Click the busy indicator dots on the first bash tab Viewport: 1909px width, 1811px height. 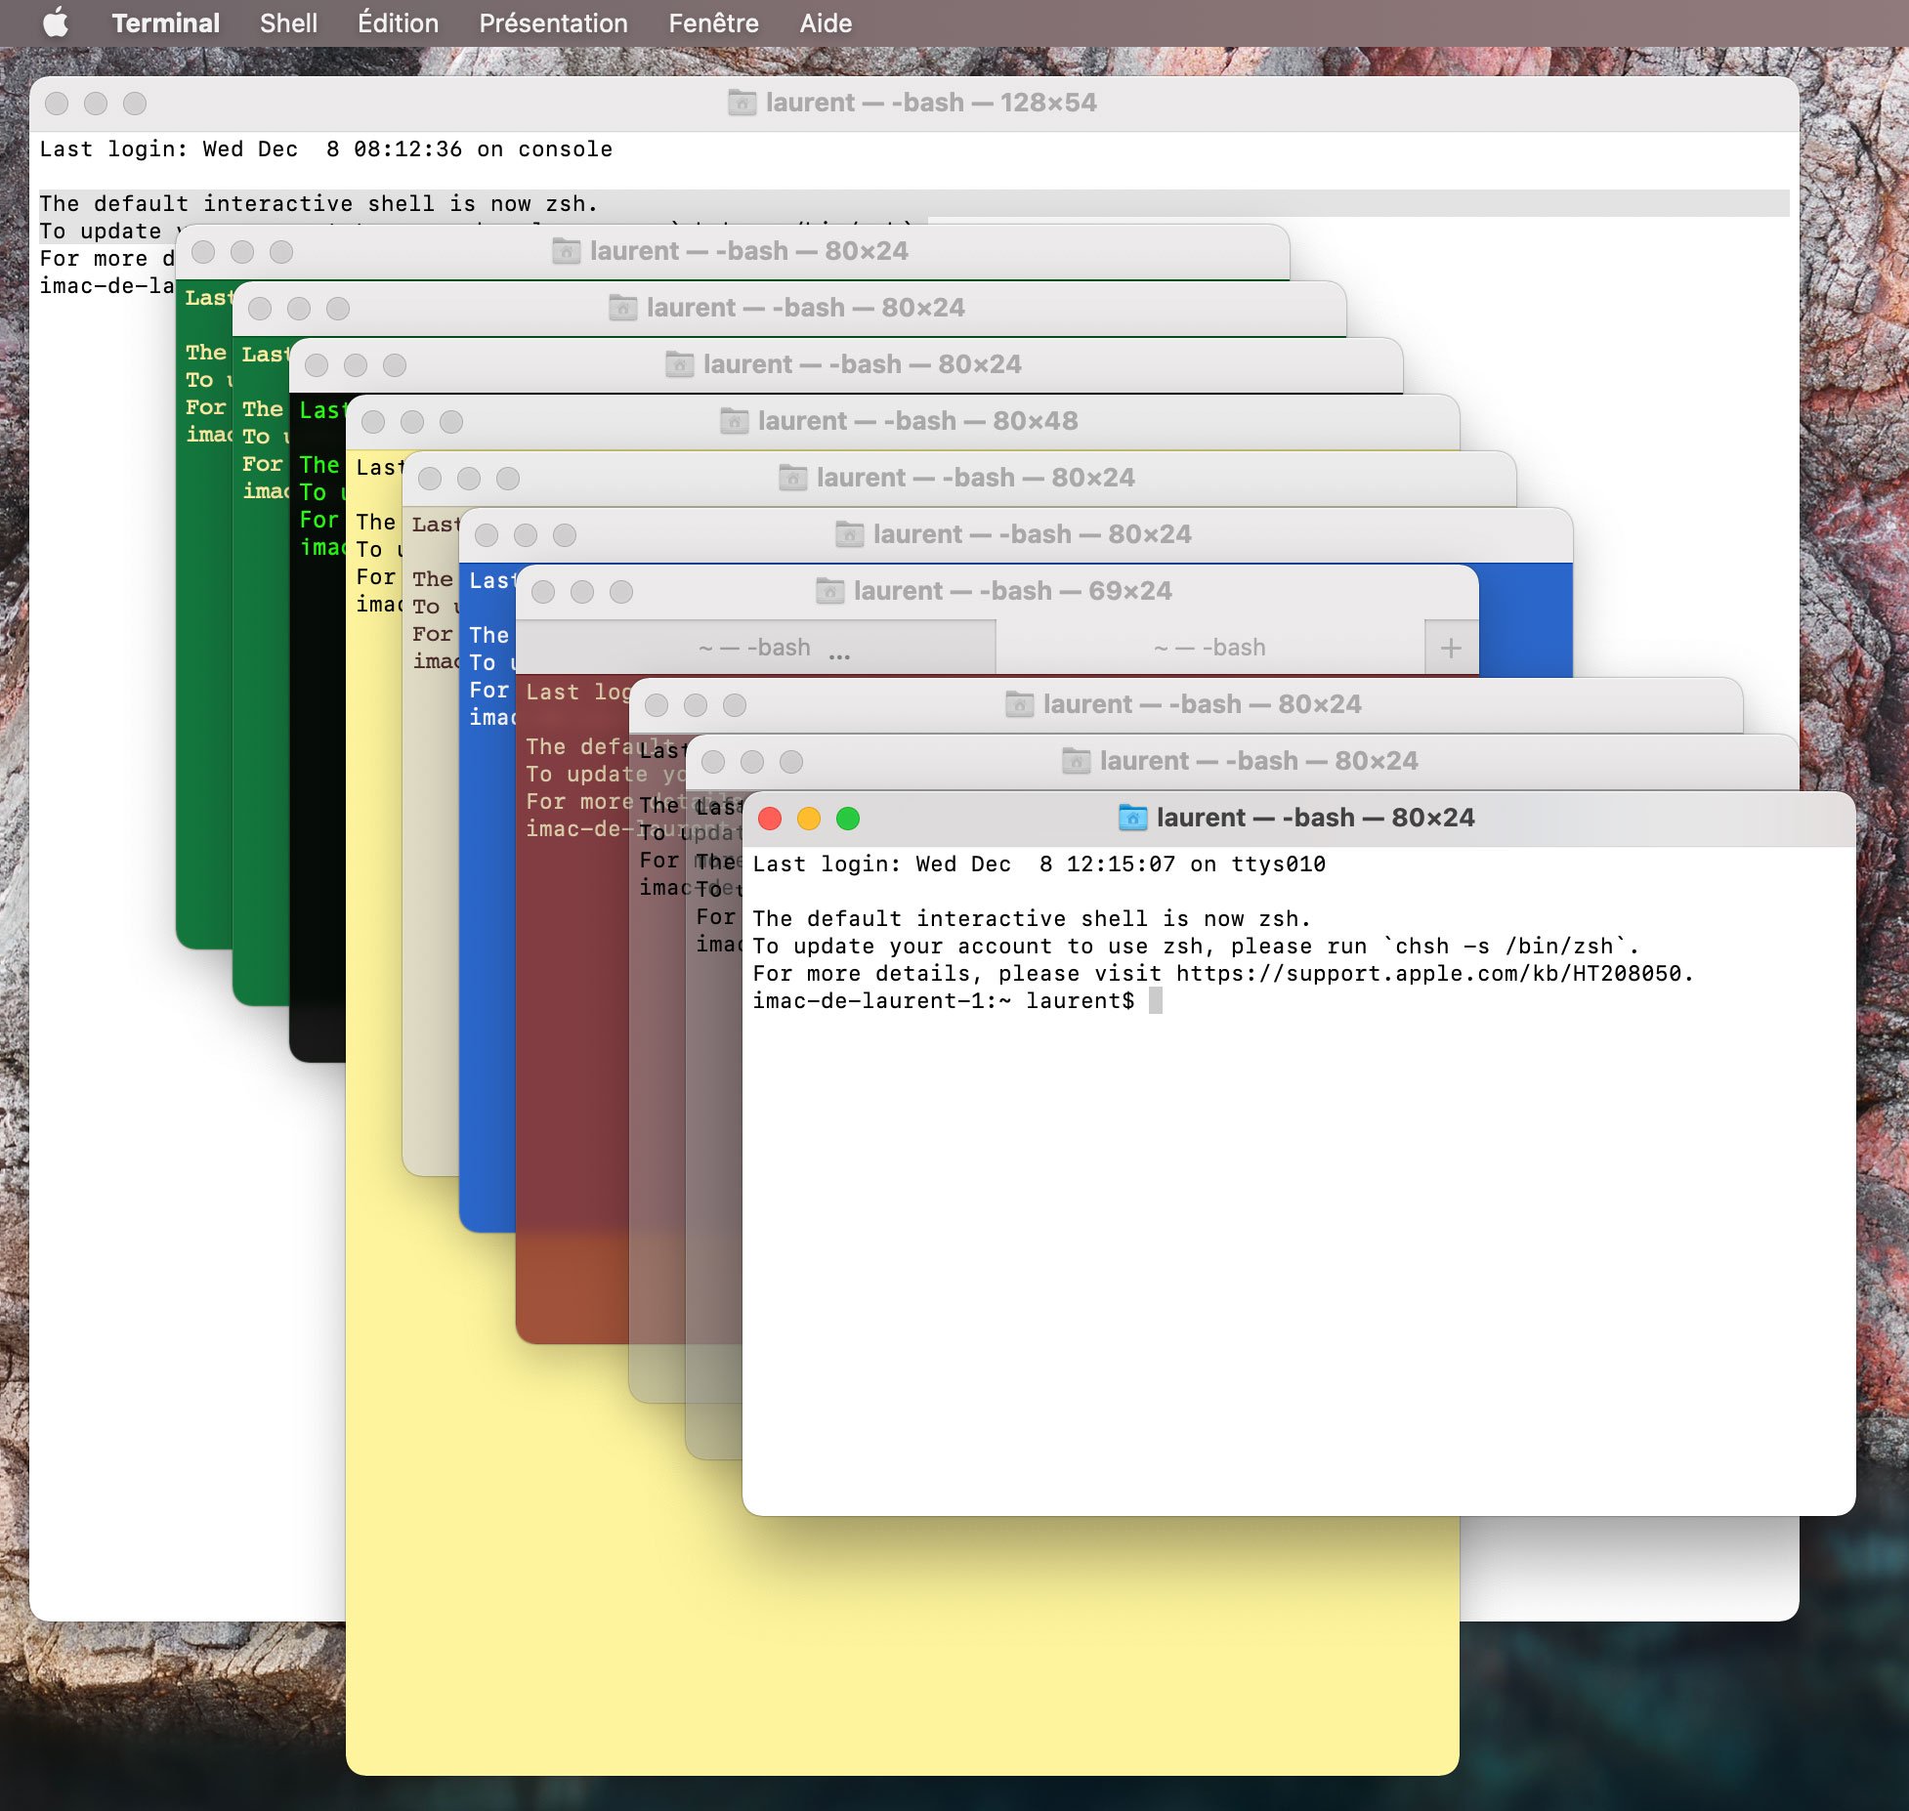839,656
